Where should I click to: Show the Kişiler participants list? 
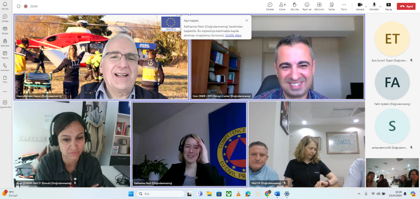(282, 6)
